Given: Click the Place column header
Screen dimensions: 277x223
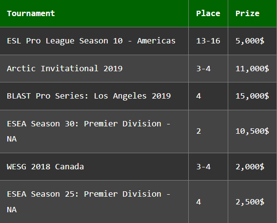Looking at the screenshot, I should point(208,14).
